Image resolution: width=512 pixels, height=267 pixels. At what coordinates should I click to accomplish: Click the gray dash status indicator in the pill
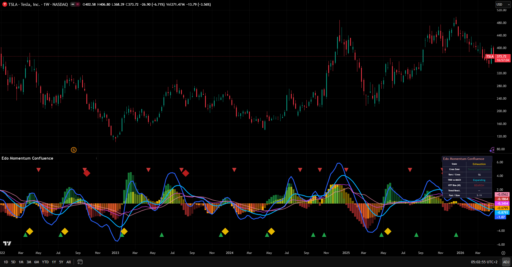(73, 4)
